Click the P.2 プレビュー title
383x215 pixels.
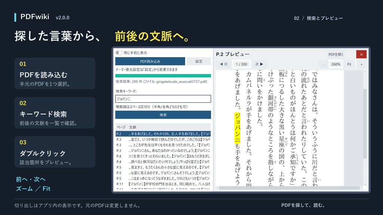tap(233, 54)
